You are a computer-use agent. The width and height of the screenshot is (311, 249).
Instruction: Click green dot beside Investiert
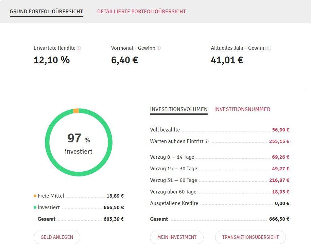[x=35, y=207]
